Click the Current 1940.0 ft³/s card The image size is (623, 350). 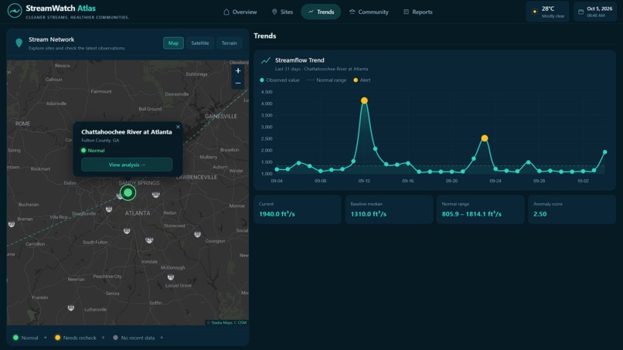coord(298,209)
